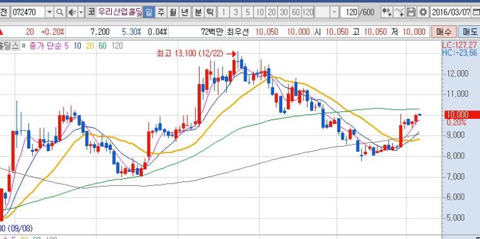The width and height of the screenshot is (480, 239).
Task: Click the add-candle chart tool icon
Action: 386,12
